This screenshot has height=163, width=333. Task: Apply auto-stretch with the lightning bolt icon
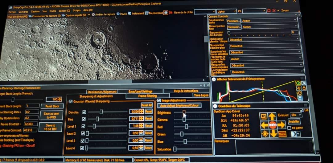click(x=299, y=88)
